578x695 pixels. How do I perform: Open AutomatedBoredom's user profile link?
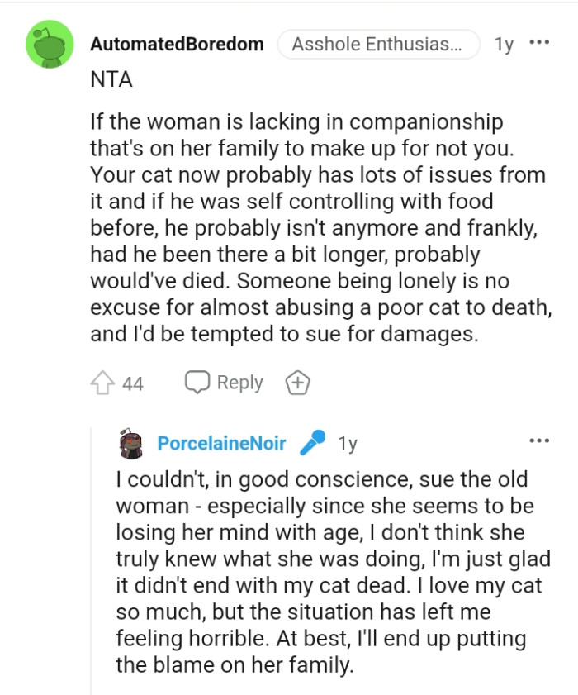tap(178, 44)
